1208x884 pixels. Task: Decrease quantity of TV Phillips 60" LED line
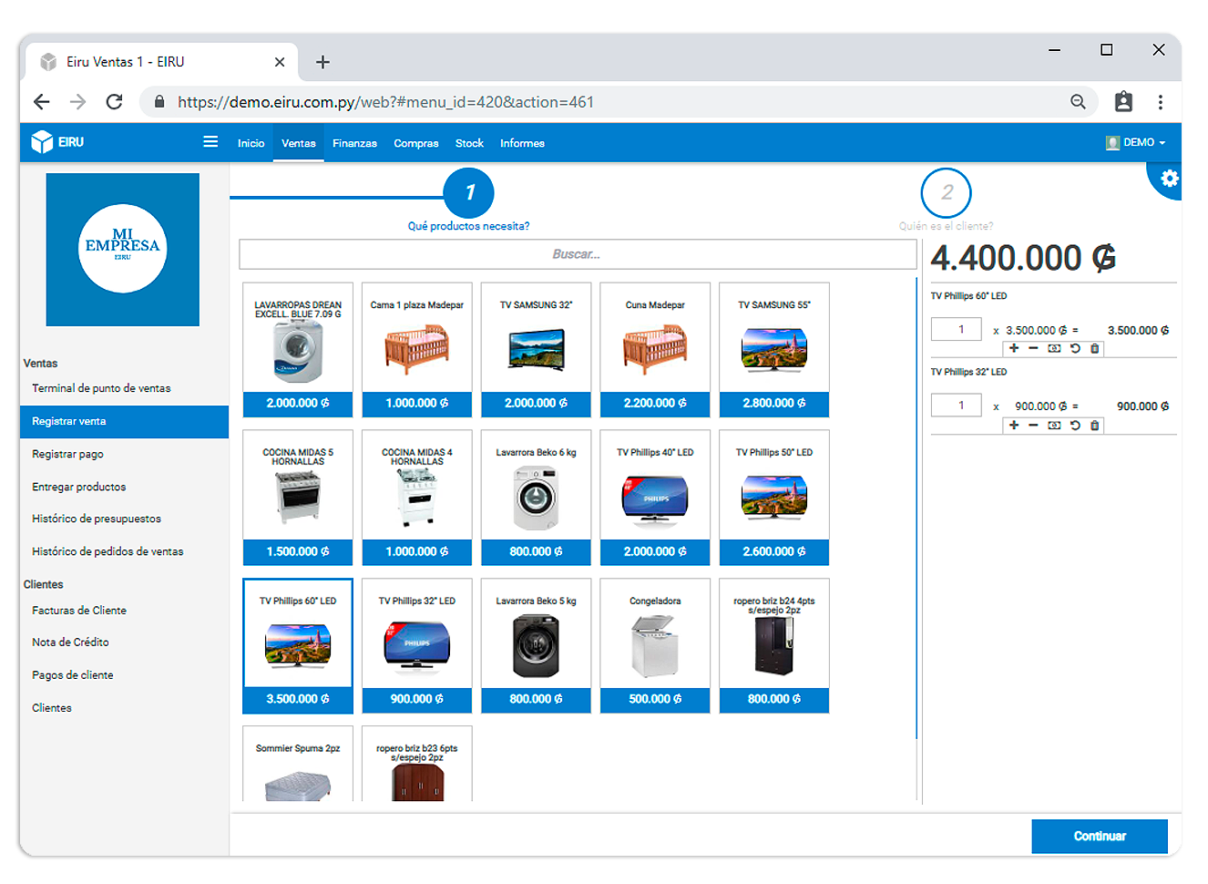coord(1033,348)
